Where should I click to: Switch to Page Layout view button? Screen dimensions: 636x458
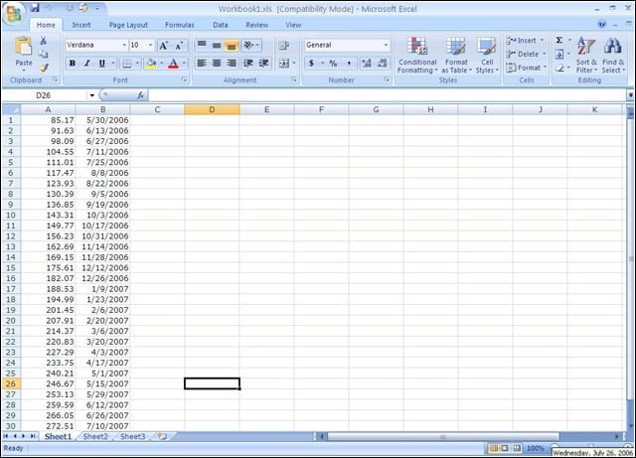505,448
